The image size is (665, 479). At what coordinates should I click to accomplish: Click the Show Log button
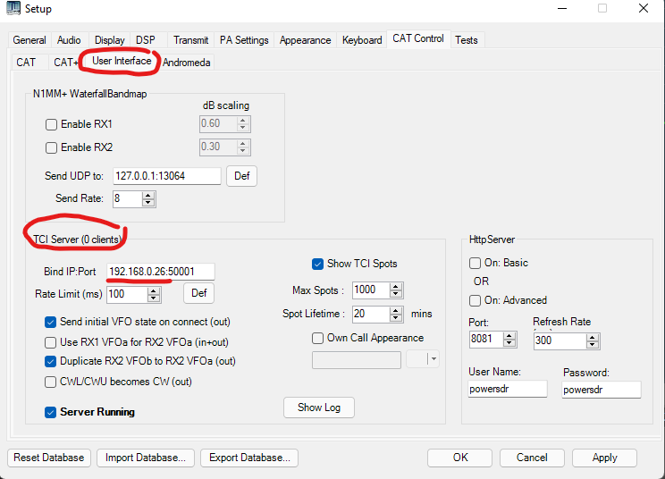coord(319,408)
